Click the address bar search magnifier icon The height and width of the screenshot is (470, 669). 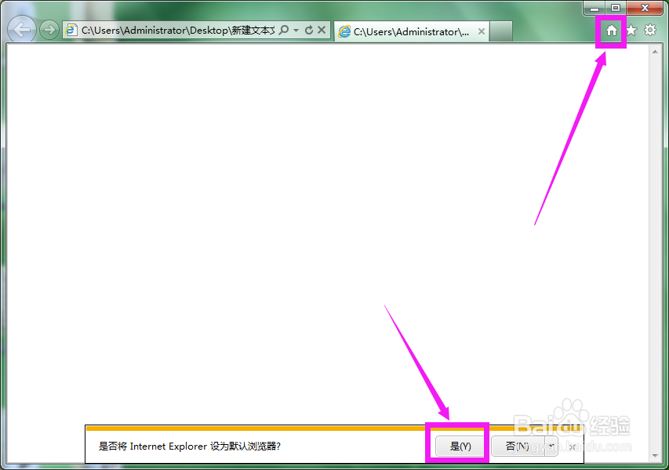point(284,30)
